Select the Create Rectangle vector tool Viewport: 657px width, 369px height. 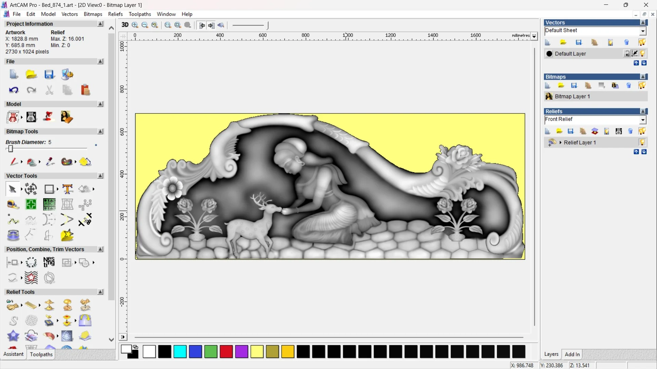pyautogui.click(x=49, y=189)
